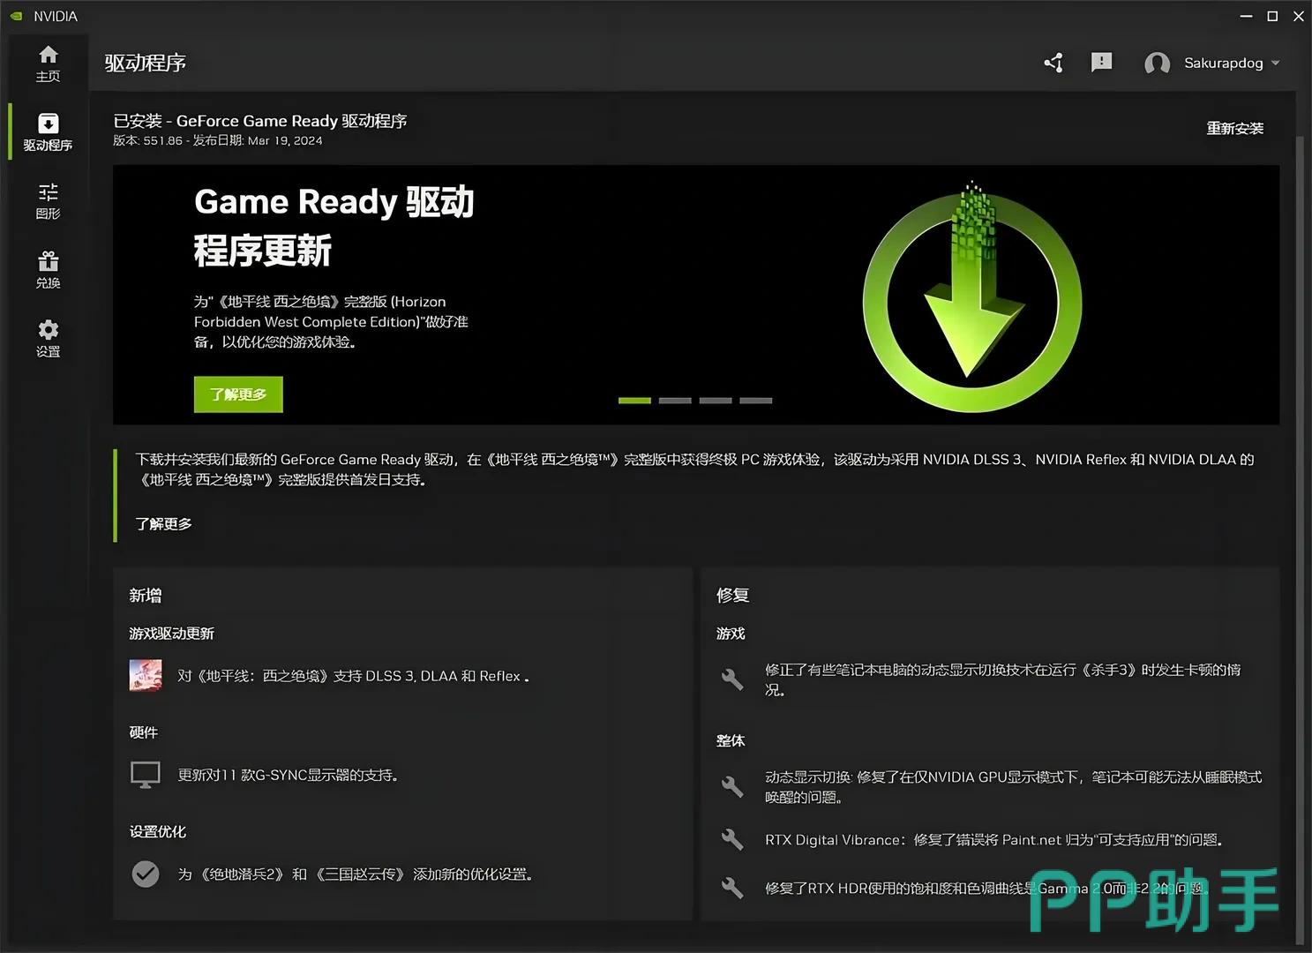
Task: Click the Sakurapdog user avatar
Action: point(1157,64)
